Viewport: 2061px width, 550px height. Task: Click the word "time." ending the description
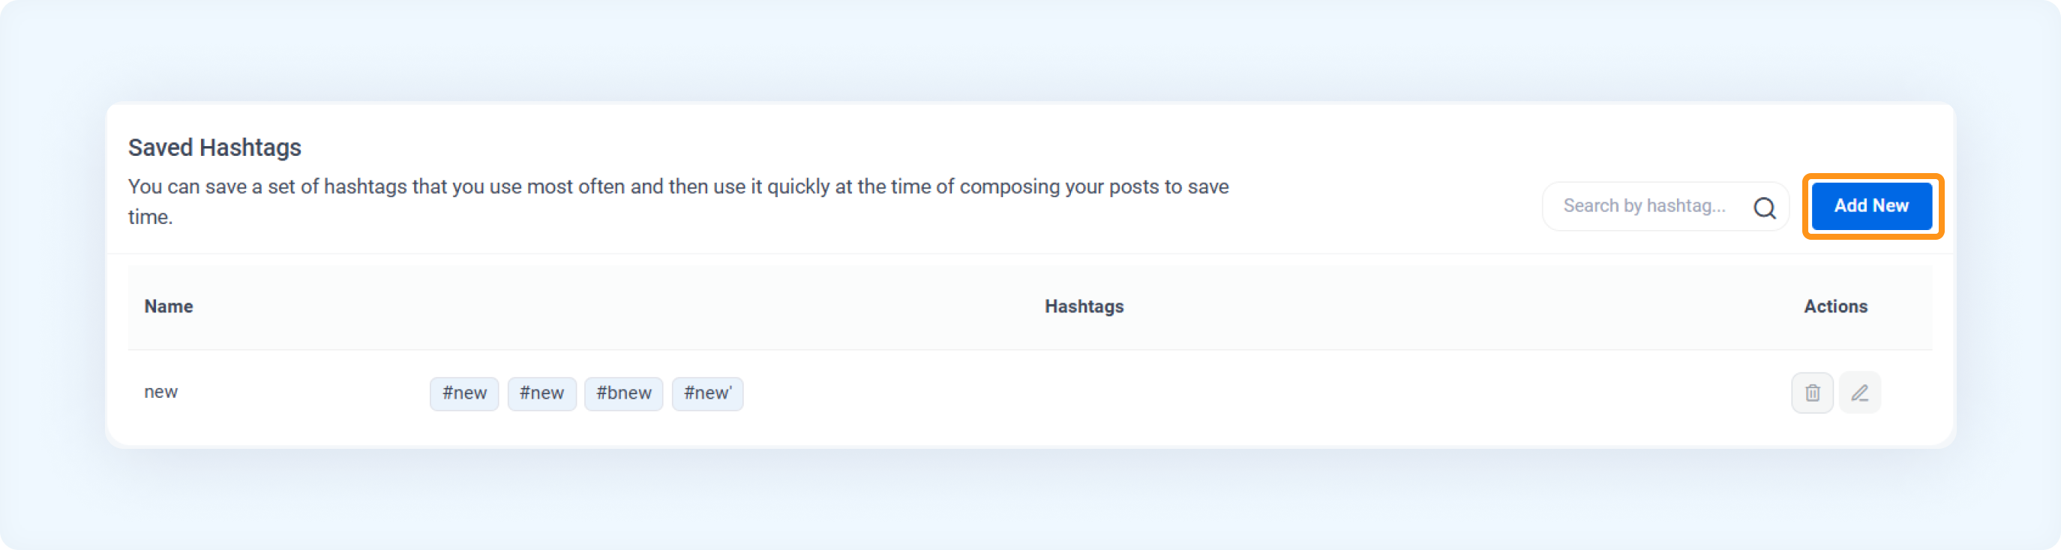pyautogui.click(x=151, y=217)
